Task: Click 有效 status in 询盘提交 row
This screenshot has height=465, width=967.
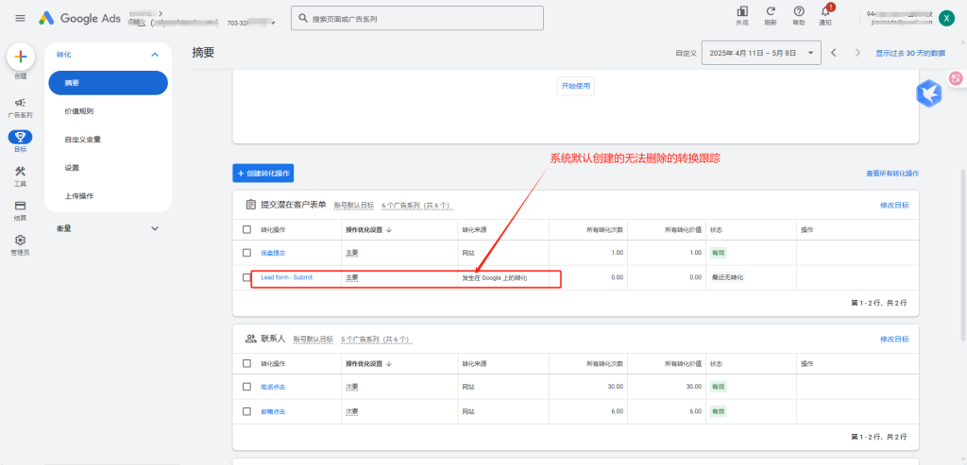Action: pyautogui.click(x=719, y=253)
